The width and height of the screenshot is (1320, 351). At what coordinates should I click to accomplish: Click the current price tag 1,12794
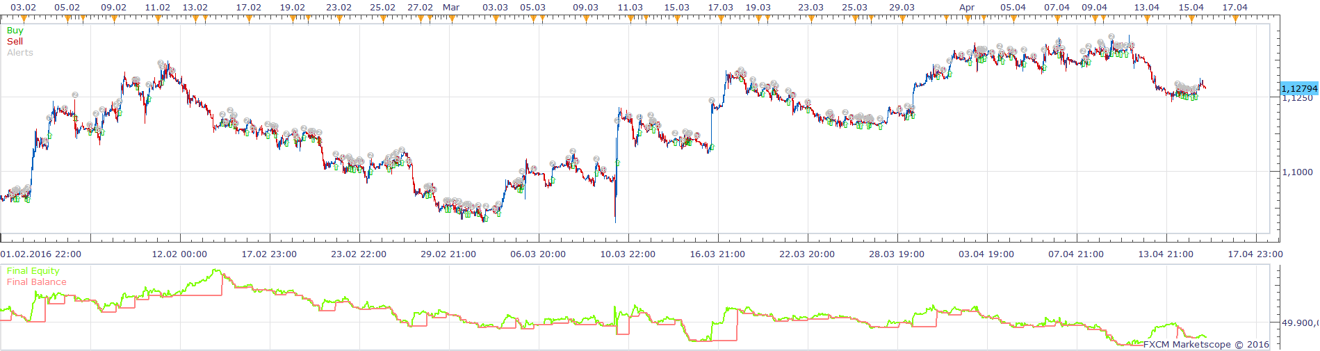click(x=1299, y=88)
